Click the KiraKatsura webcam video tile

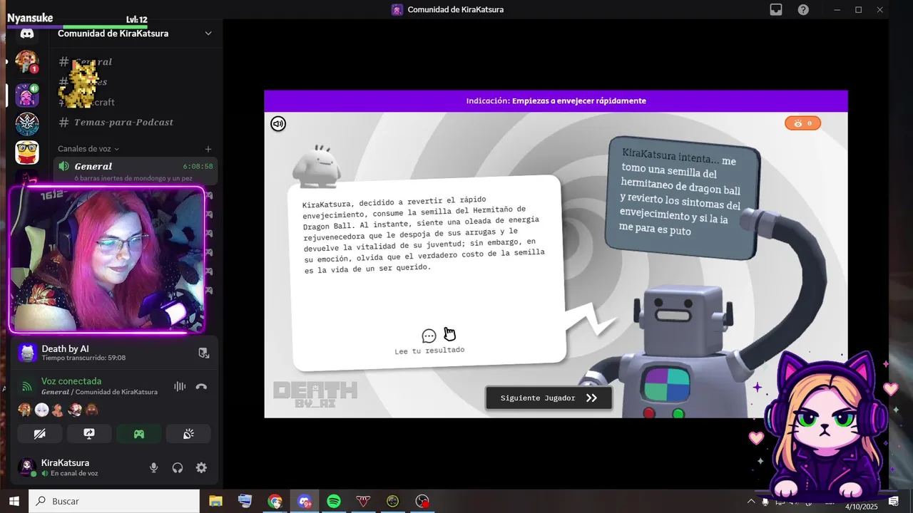pos(107,259)
